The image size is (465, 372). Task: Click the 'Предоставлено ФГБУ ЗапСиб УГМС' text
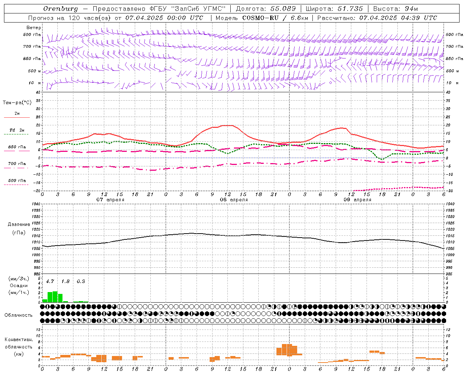(x=159, y=9)
